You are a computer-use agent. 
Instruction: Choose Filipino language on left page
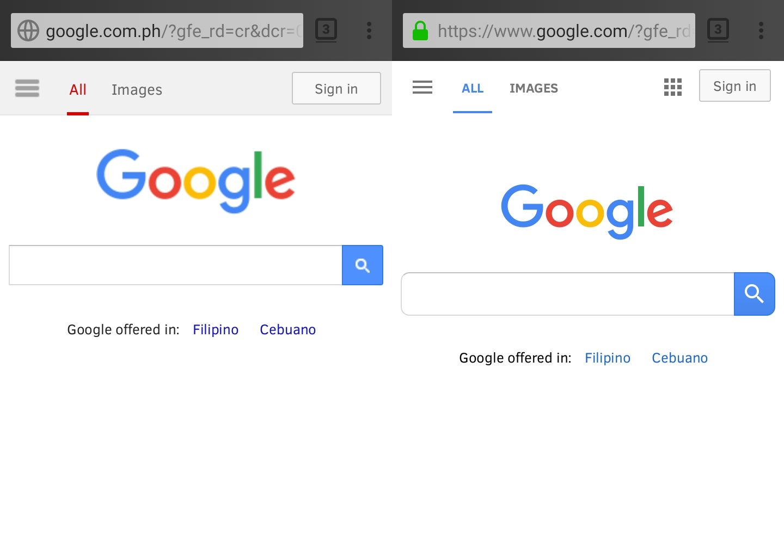(x=216, y=330)
